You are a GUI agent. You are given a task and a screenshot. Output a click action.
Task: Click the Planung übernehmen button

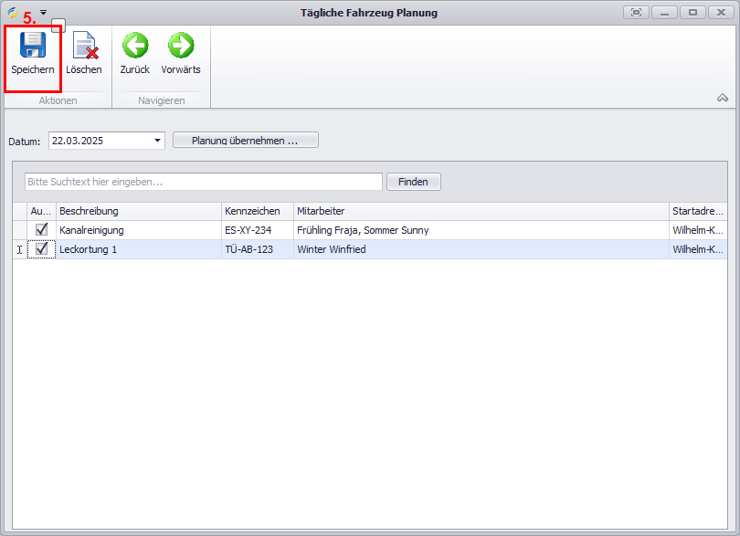click(245, 141)
